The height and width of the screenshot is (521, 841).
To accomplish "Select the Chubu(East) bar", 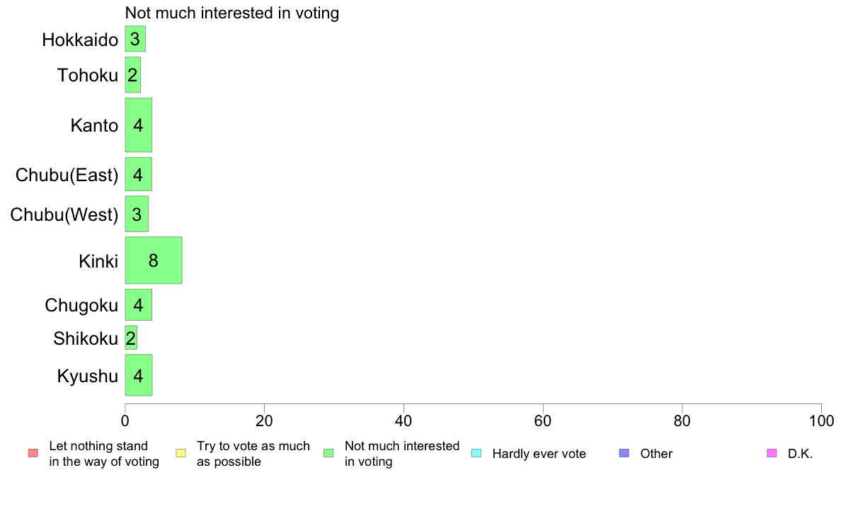I will coord(138,174).
